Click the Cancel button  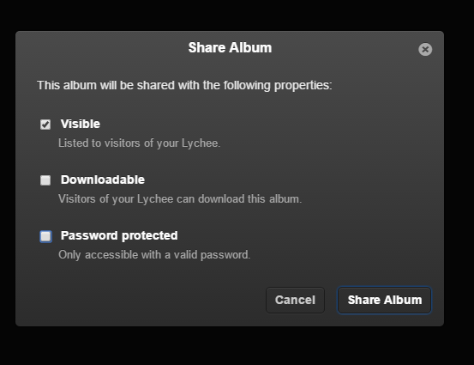coord(295,301)
